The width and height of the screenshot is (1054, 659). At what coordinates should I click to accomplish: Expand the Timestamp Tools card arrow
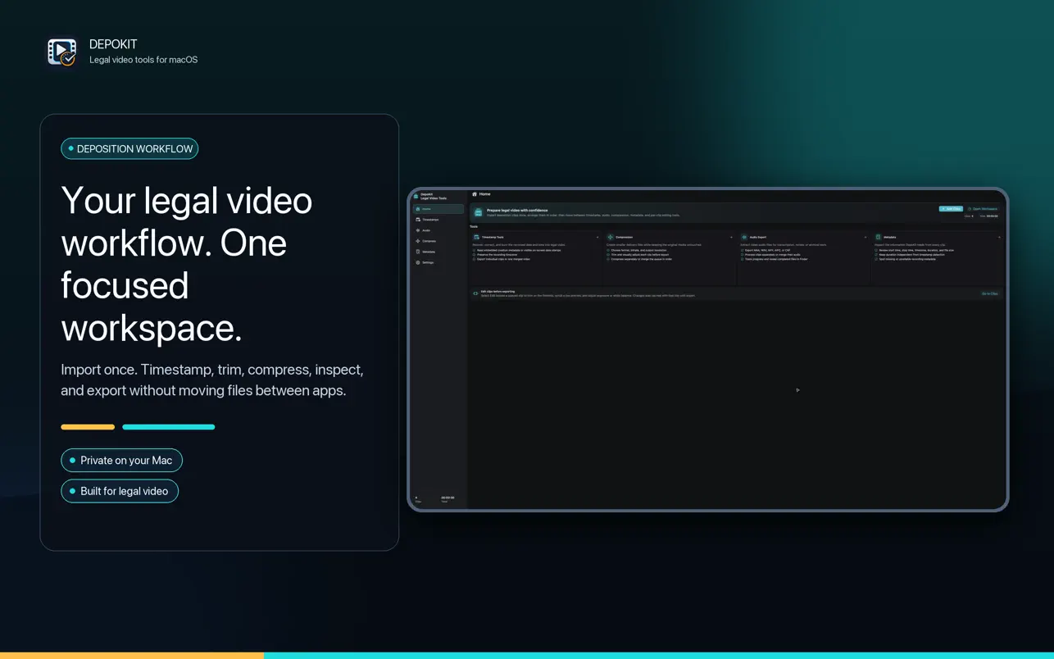597,237
